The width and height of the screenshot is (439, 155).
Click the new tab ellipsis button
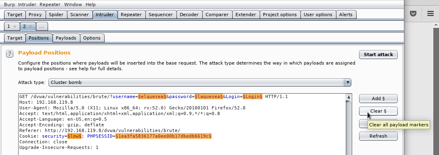42,26
